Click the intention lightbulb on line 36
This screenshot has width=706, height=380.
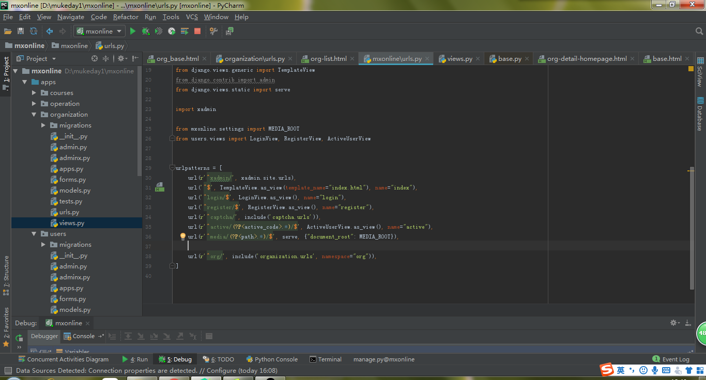tap(182, 236)
